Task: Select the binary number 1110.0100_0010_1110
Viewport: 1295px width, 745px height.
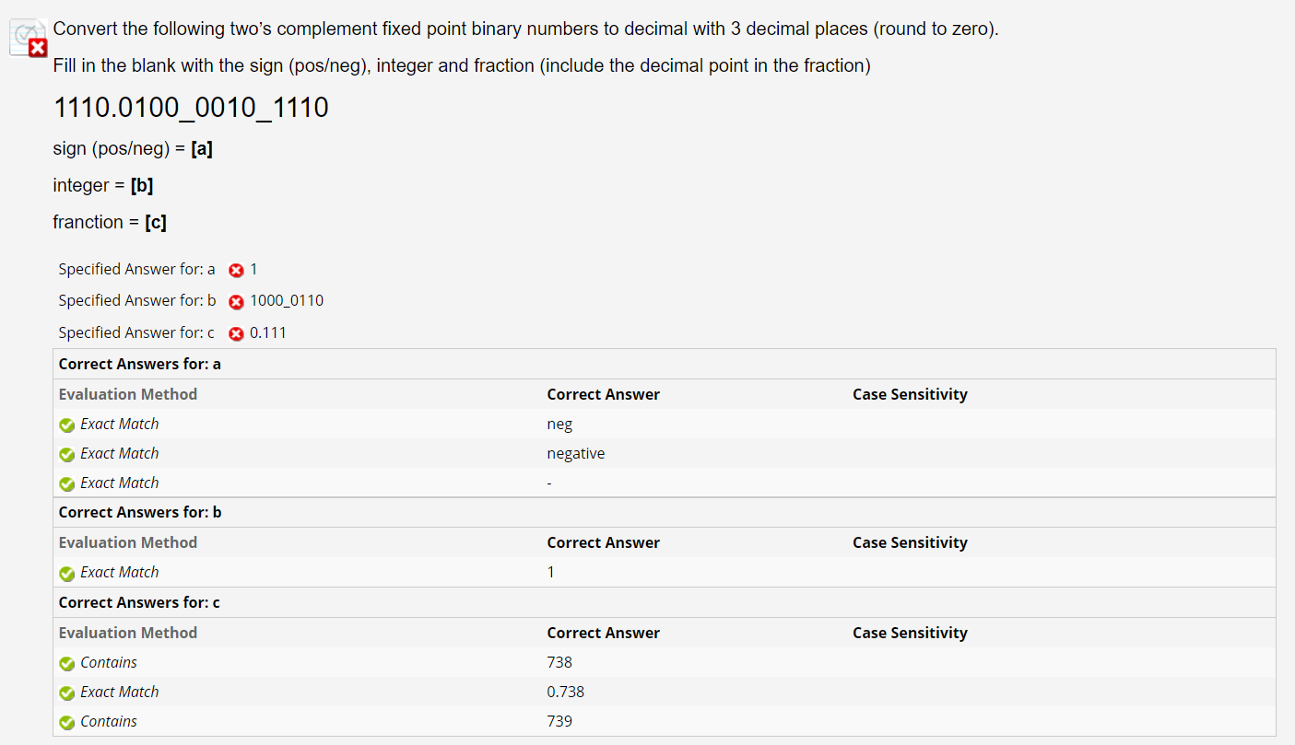Action: tap(191, 108)
